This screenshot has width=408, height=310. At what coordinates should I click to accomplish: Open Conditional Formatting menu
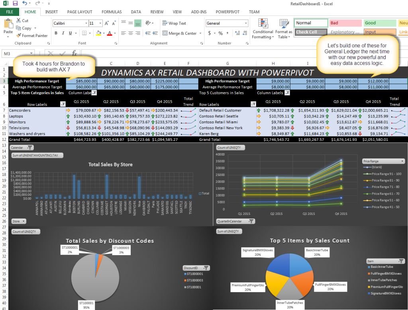tap(263, 29)
